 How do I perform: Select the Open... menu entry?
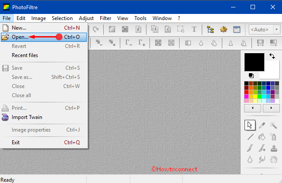[x=44, y=37]
